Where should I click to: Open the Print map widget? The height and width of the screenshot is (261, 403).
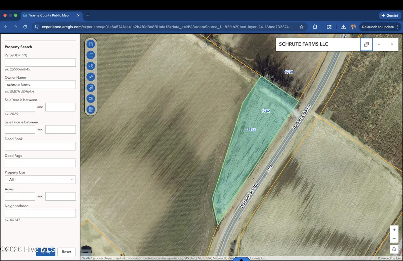pos(91,109)
